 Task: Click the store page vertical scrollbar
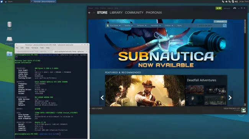coord(245,63)
